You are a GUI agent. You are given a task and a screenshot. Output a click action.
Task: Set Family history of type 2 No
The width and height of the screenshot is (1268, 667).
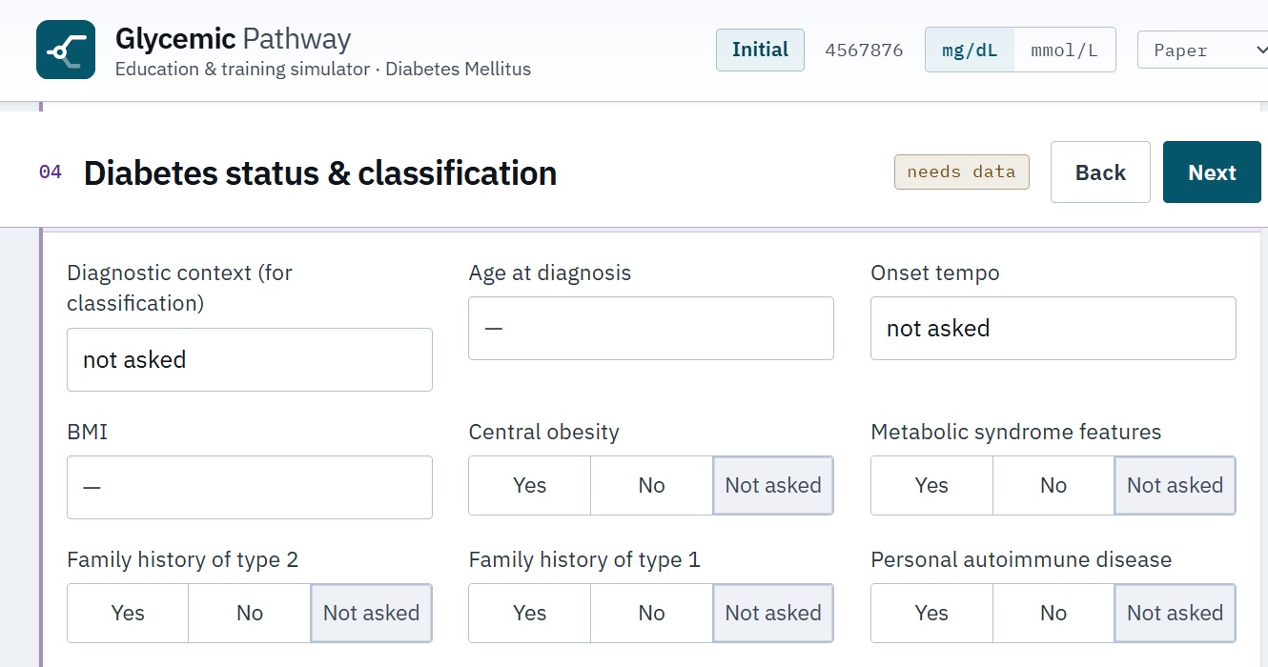pos(250,614)
